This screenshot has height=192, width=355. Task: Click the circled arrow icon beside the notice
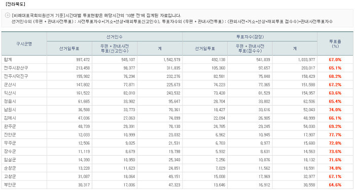8,15
